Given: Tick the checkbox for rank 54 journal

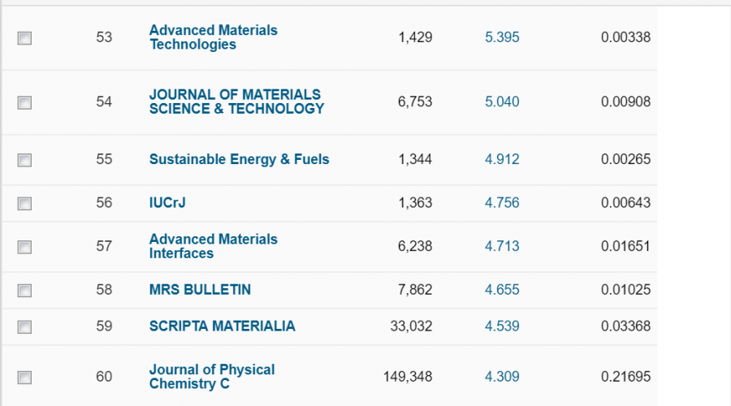Looking at the screenshot, I should point(25,102).
